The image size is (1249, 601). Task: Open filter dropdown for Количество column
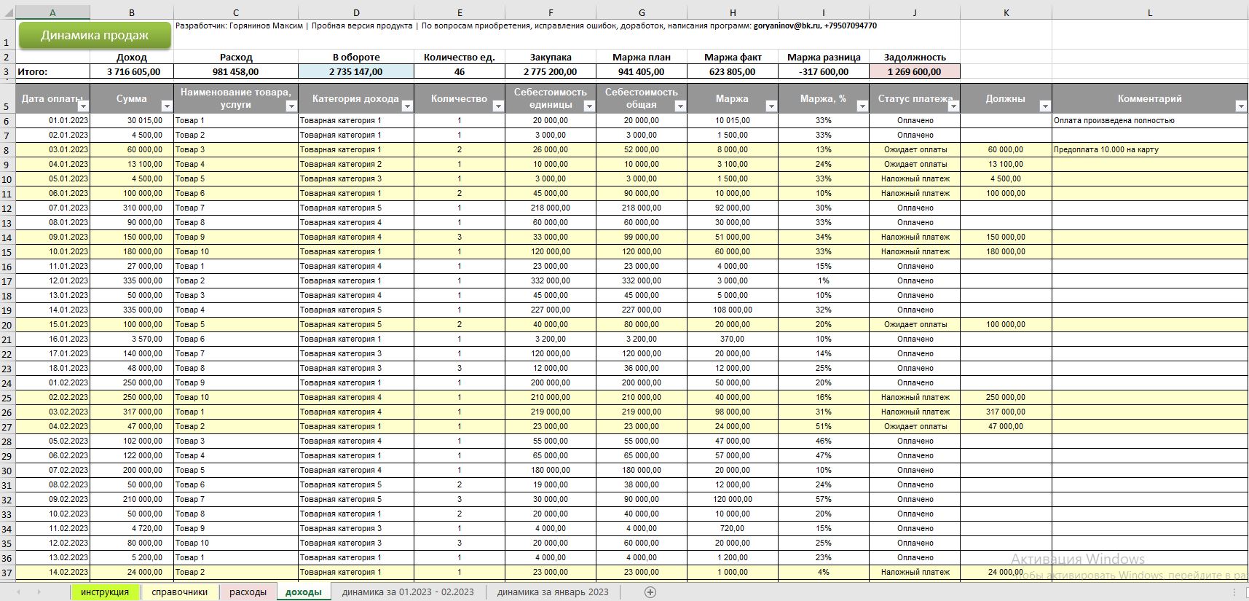[x=498, y=106]
